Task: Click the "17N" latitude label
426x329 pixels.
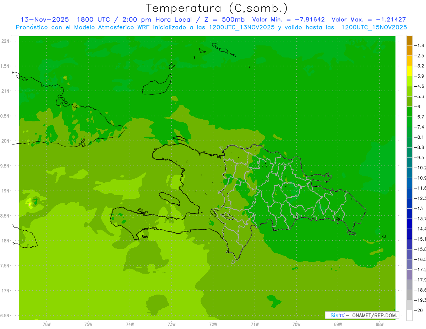Action: coord(6,291)
